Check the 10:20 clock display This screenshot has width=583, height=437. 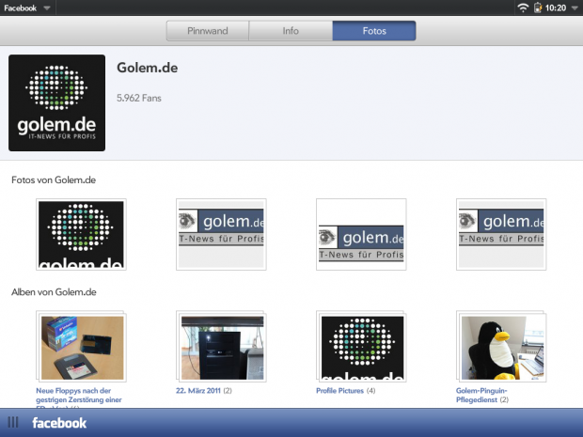click(556, 8)
